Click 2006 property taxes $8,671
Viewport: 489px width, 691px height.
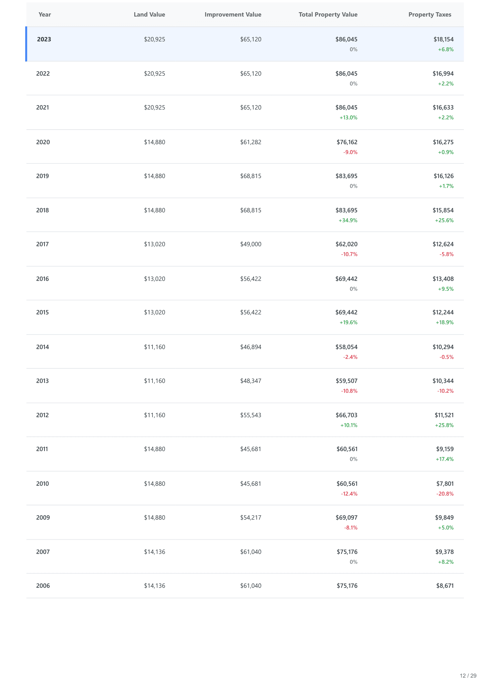[445, 586]
